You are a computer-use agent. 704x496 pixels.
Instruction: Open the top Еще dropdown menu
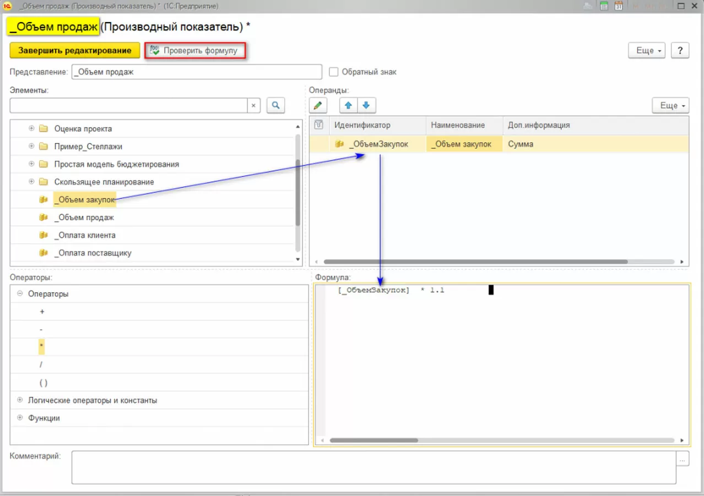coord(647,51)
